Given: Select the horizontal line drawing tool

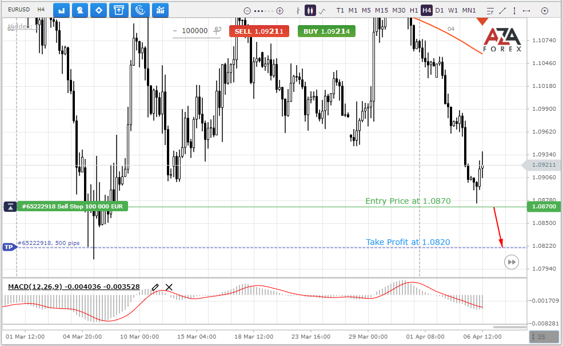Looking at the screenshot, I should (526, 11).
